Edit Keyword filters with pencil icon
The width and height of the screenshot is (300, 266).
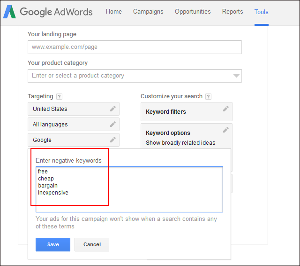(226, 109)
